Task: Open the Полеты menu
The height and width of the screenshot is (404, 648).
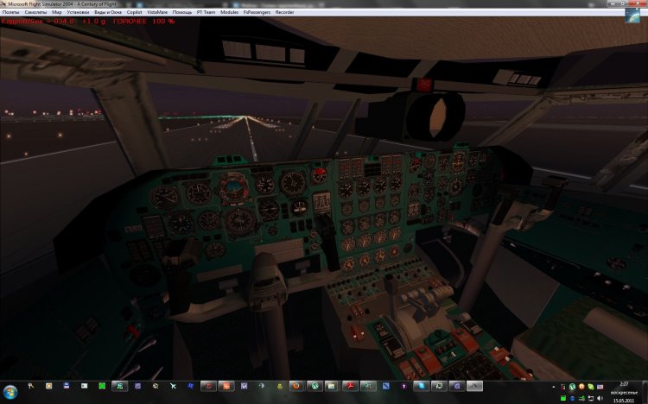Action: coord(10,14)
